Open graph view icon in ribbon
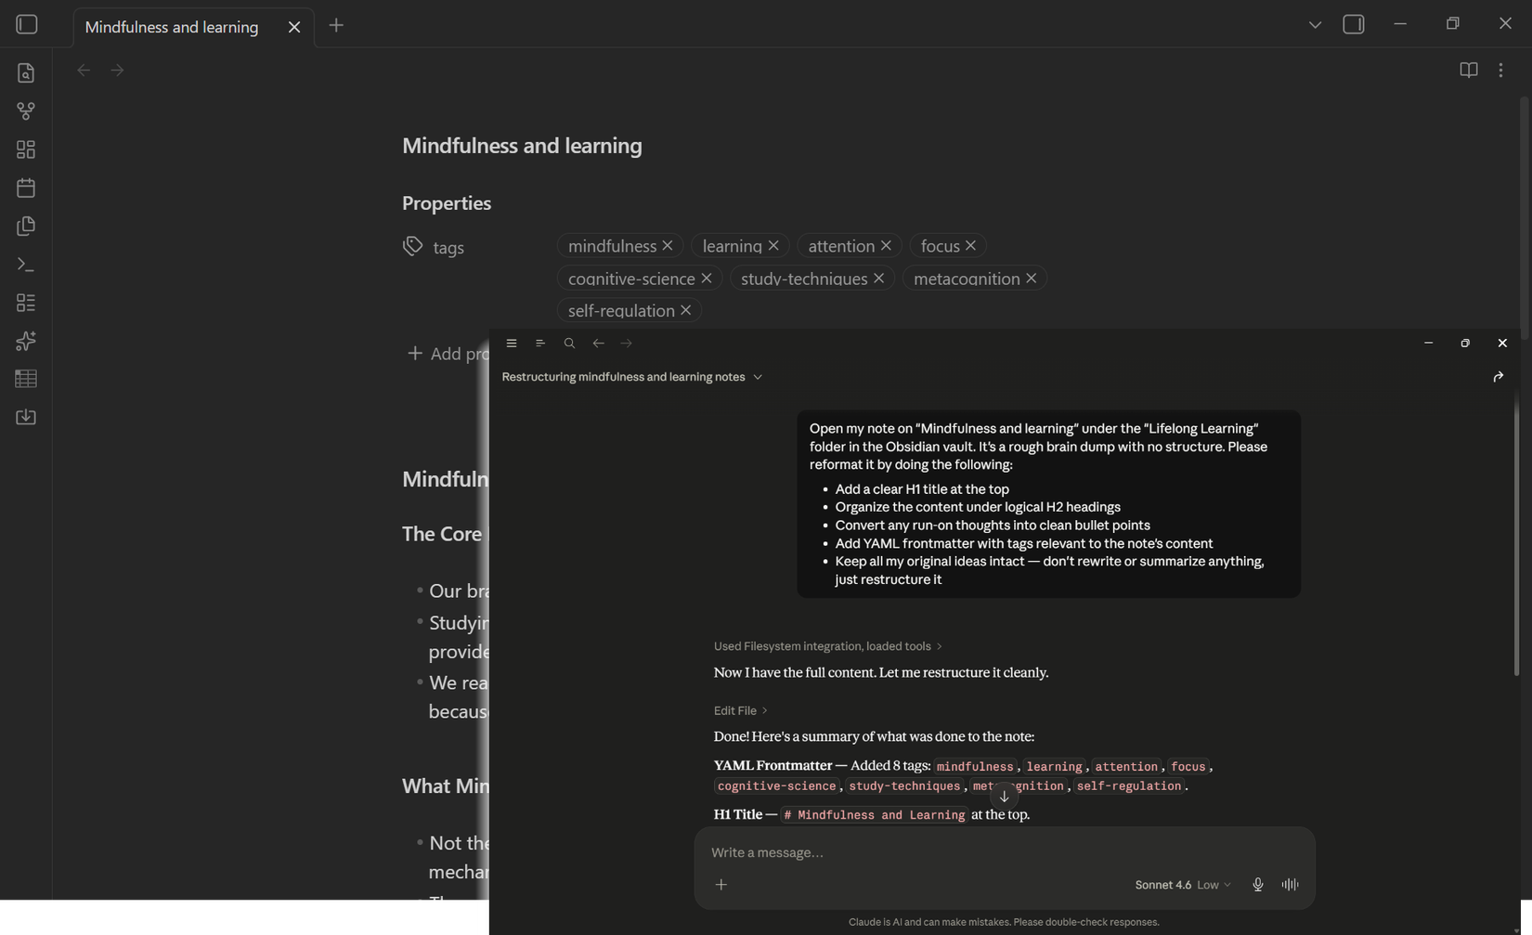1532x935 pixels. click(26, 111)
